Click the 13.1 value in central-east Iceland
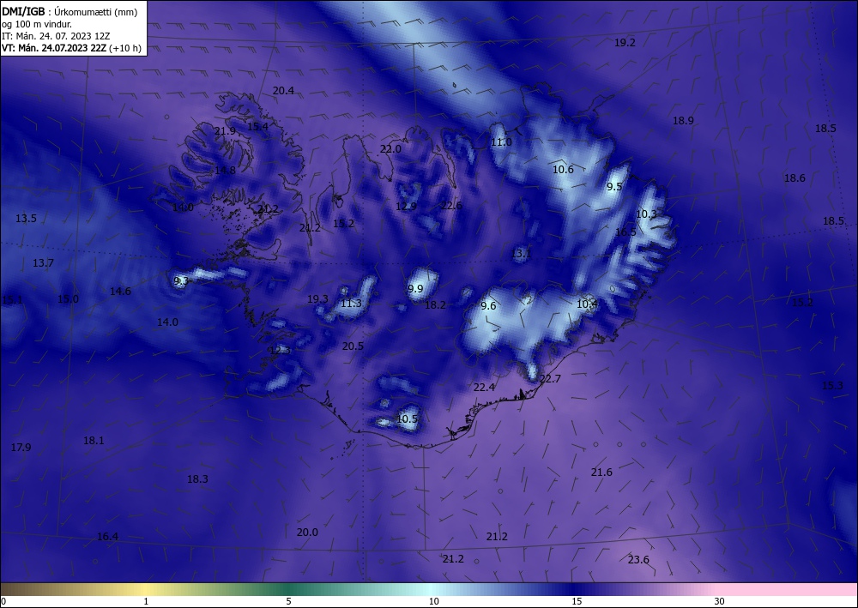The width and height of the screenshot is (858, 608). pos(521,254)
